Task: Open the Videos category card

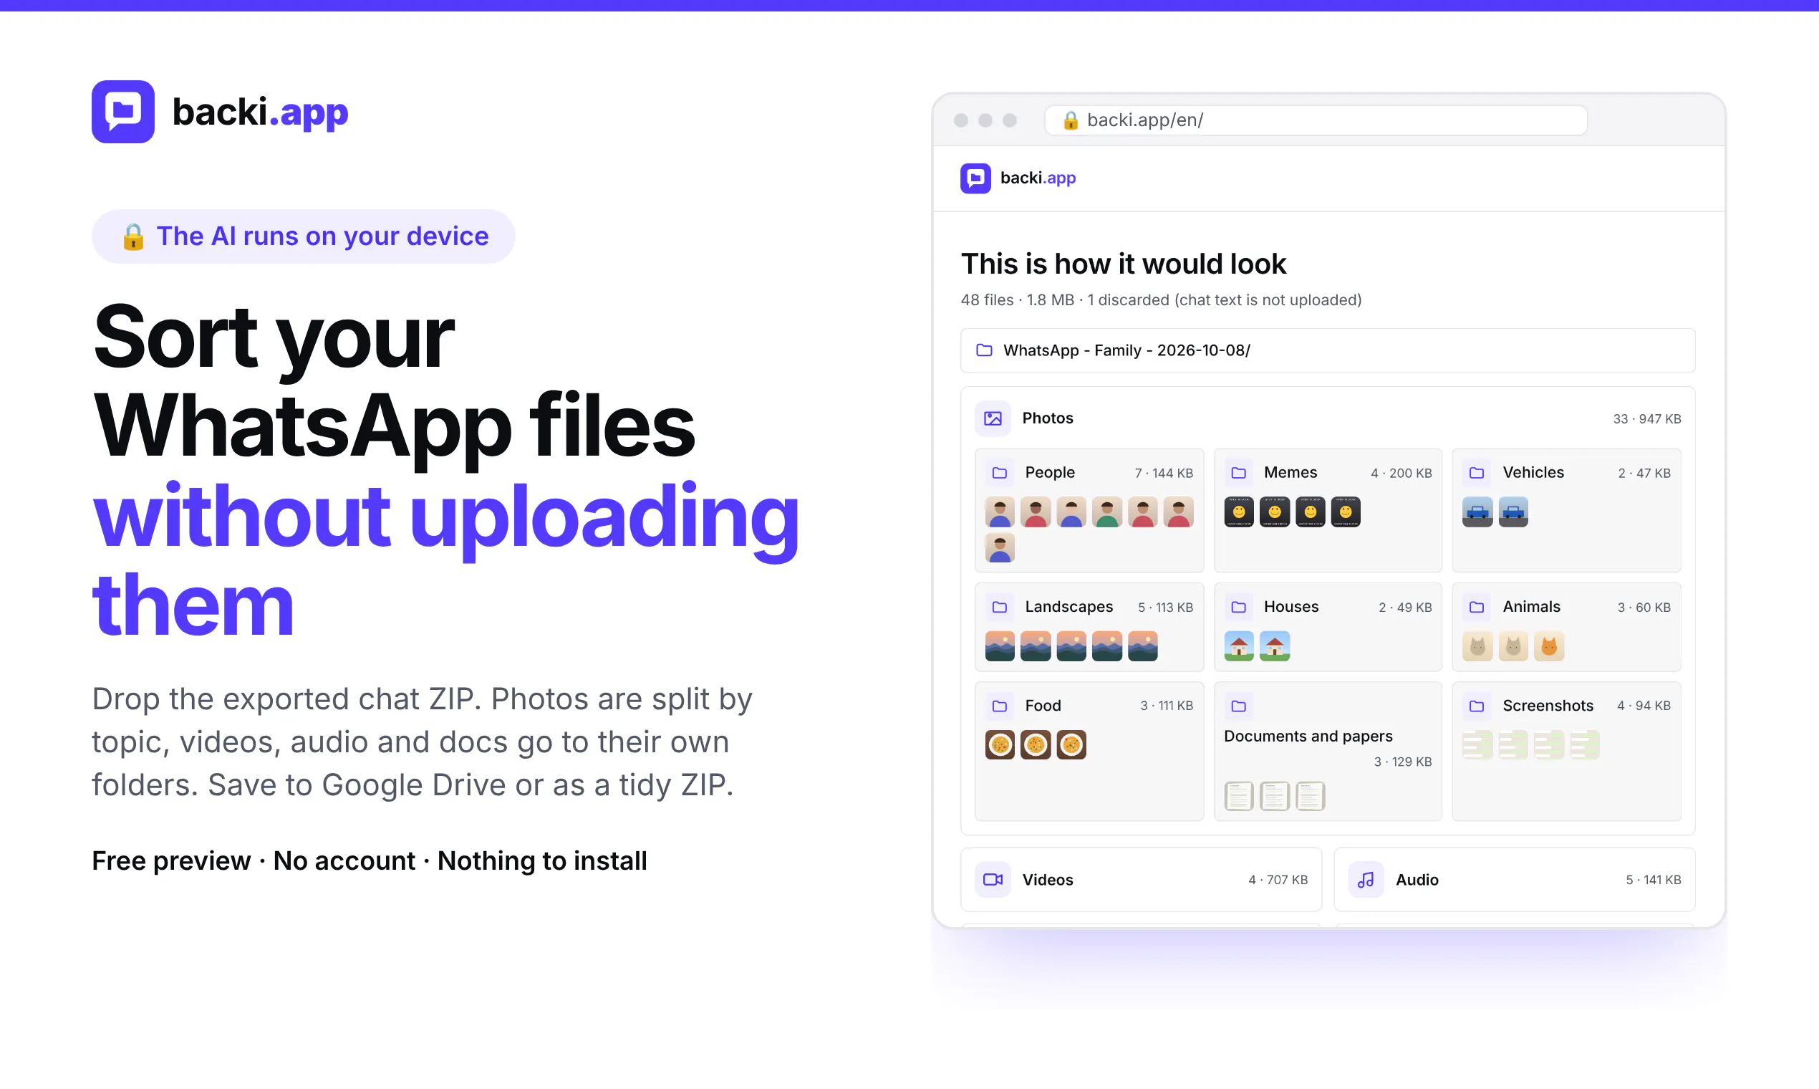Action: [1142, 879]
